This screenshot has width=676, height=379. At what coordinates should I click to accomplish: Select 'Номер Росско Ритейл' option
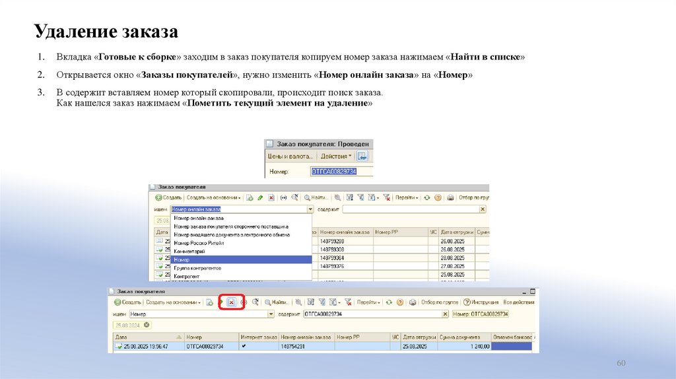[242, 243]
